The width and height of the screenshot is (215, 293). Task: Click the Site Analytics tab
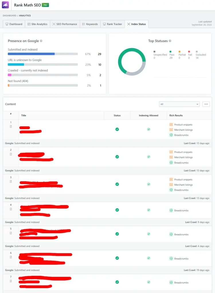click(37, 24)
